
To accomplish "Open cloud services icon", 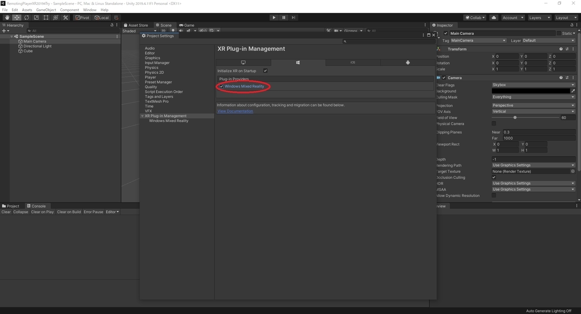I will [x=494, y=17].
